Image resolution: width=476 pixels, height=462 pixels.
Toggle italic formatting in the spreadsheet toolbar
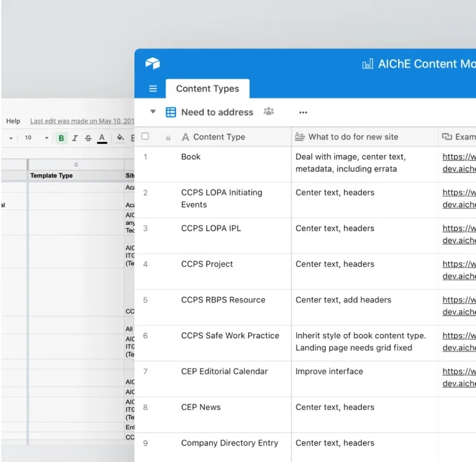(75, 138)
